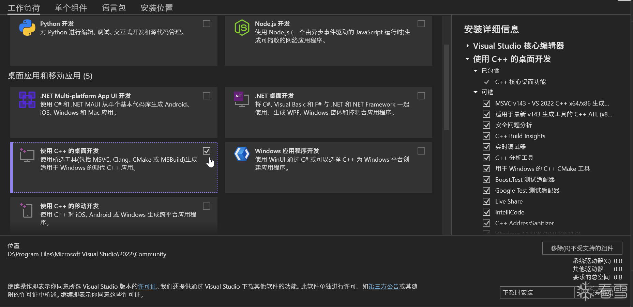Check the Python 开发 workload checkbox
Viewport: 633px width, 307px height.
tap(207, 23)
